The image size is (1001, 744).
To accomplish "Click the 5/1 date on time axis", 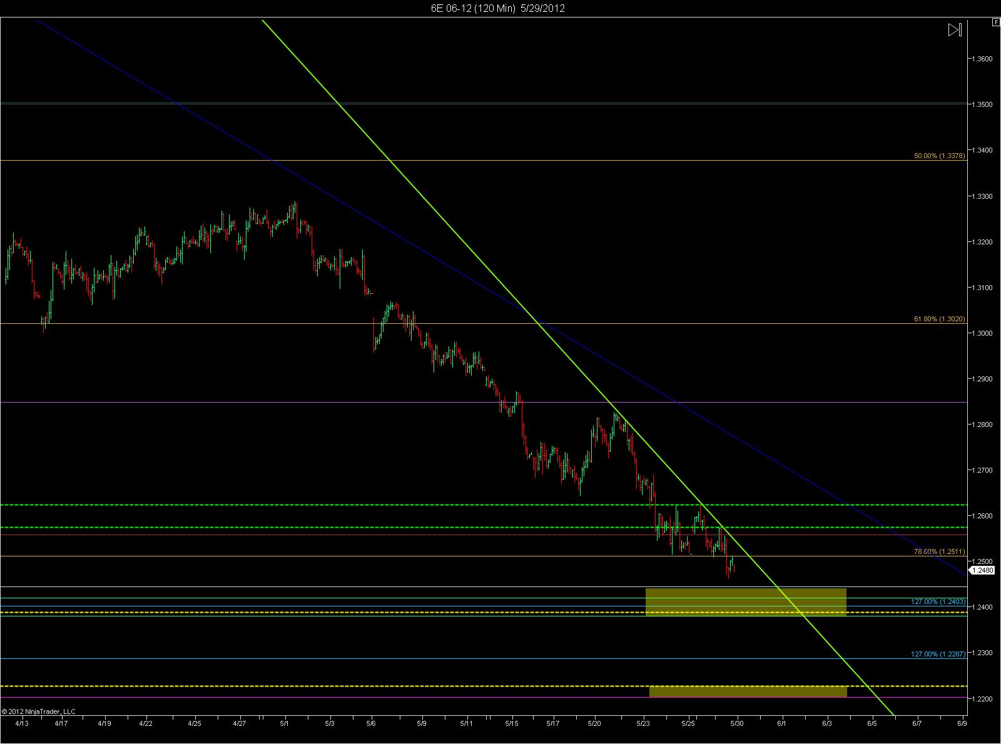I will tap(285, 723).
